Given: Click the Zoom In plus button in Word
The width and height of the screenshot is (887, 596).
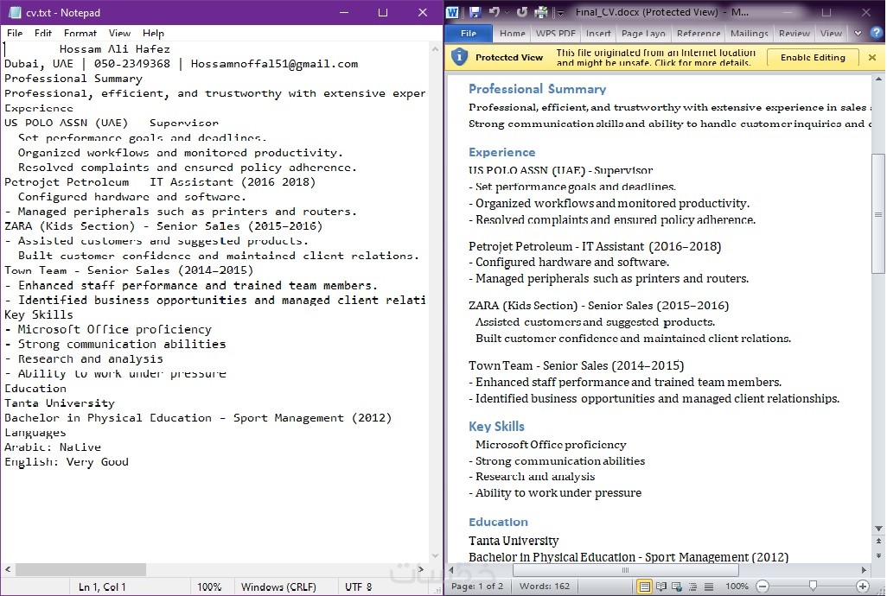Looking at the screenshot, I should click(863, 586).
